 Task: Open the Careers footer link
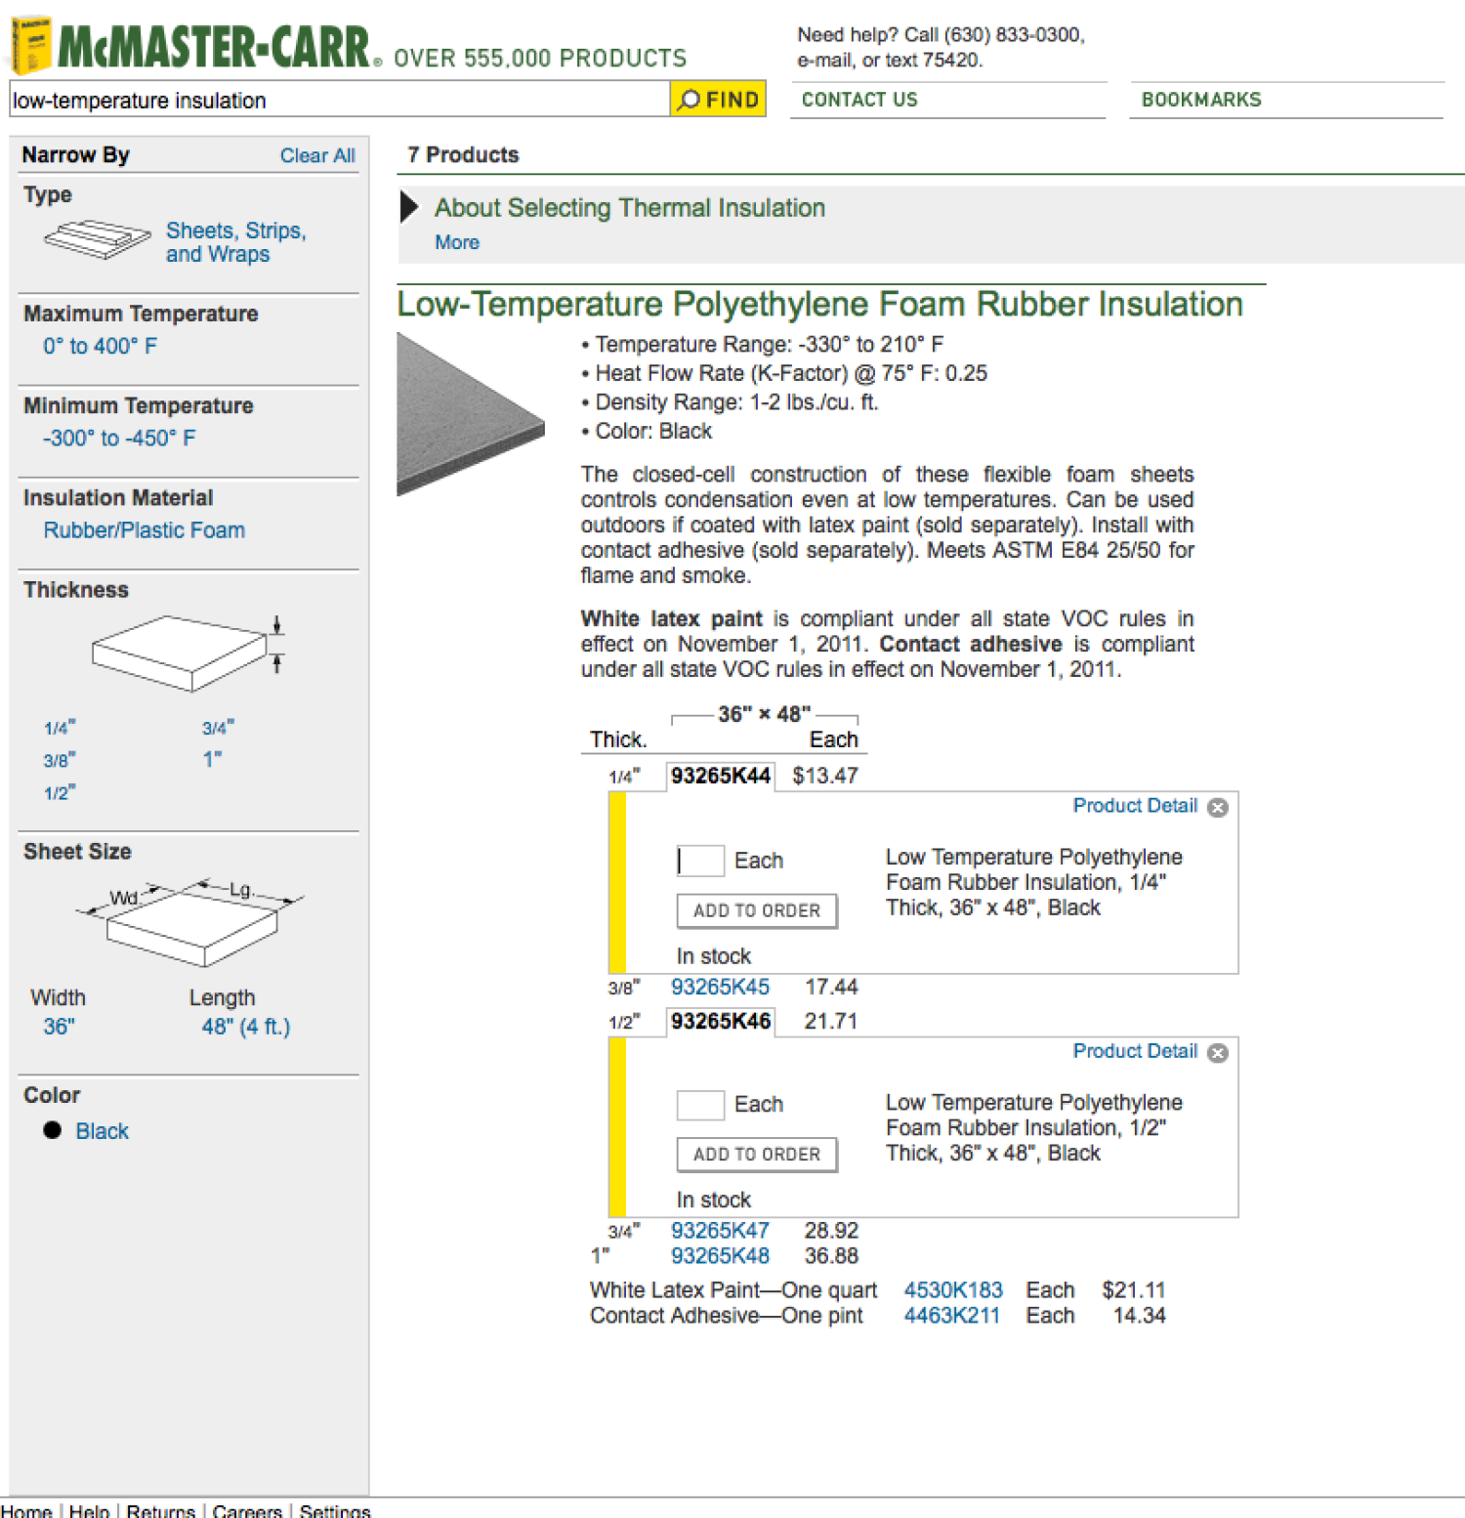[247, 1510]
